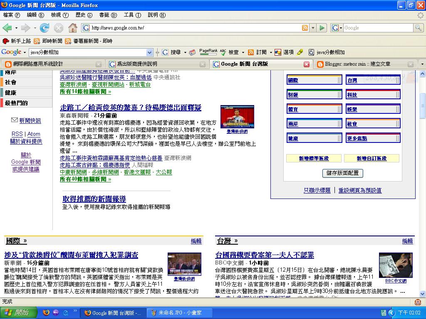The height and width of the screenshot is (319, 426).
Task: Select 最熱門的 in the left sidebar
Action: [x=26, y=103]
